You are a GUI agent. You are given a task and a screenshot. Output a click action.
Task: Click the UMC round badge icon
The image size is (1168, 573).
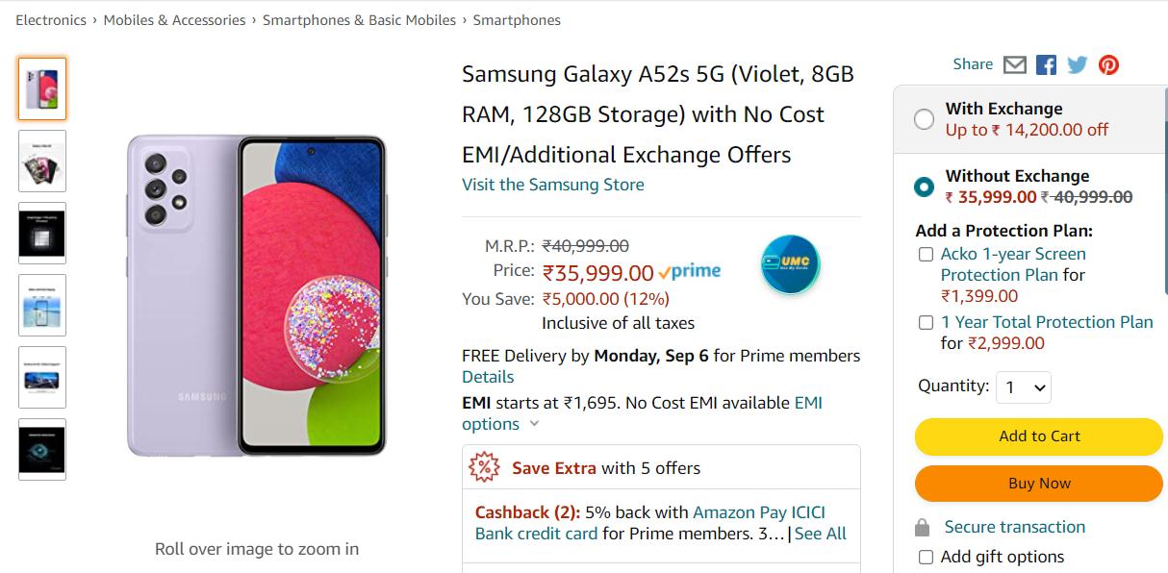[x=790, y=263]
